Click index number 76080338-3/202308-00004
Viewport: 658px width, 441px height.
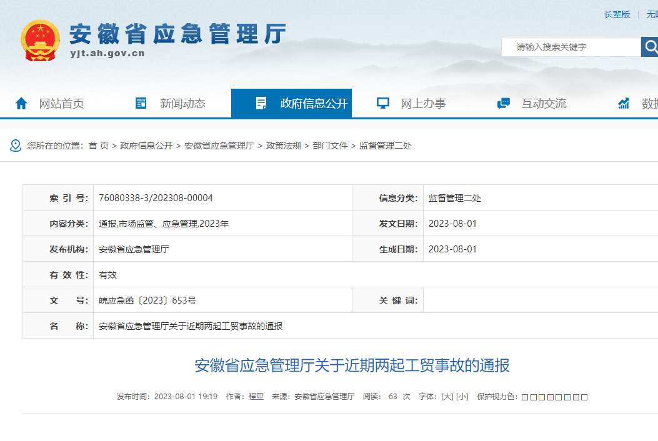(x=156, y=197)
